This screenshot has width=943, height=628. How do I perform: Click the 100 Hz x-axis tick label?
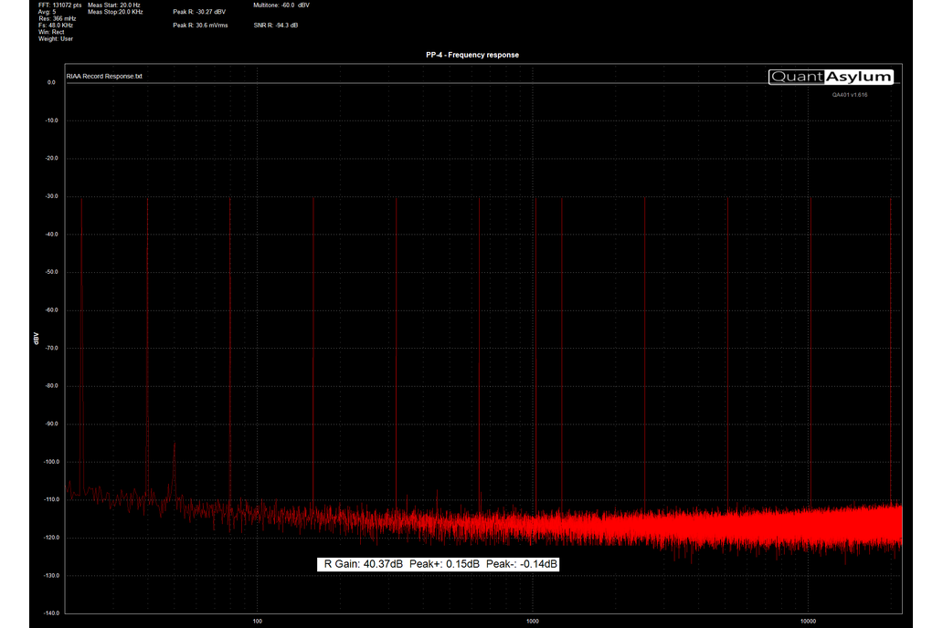tap(258, 622)
